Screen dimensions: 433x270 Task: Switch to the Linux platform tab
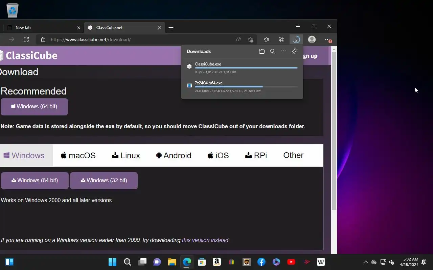point(126,156)
